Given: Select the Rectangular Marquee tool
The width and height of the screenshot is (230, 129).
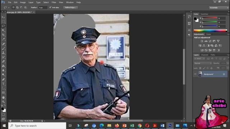Looking at the screenshot, I should click(3, 22).
